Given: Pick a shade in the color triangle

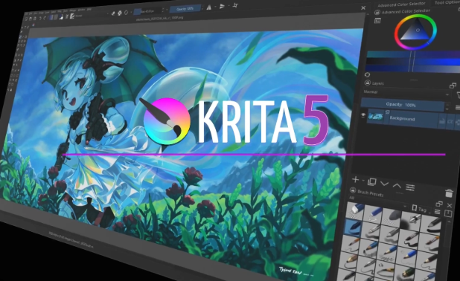Looking at the screenshot, I should tap(417, 31).
